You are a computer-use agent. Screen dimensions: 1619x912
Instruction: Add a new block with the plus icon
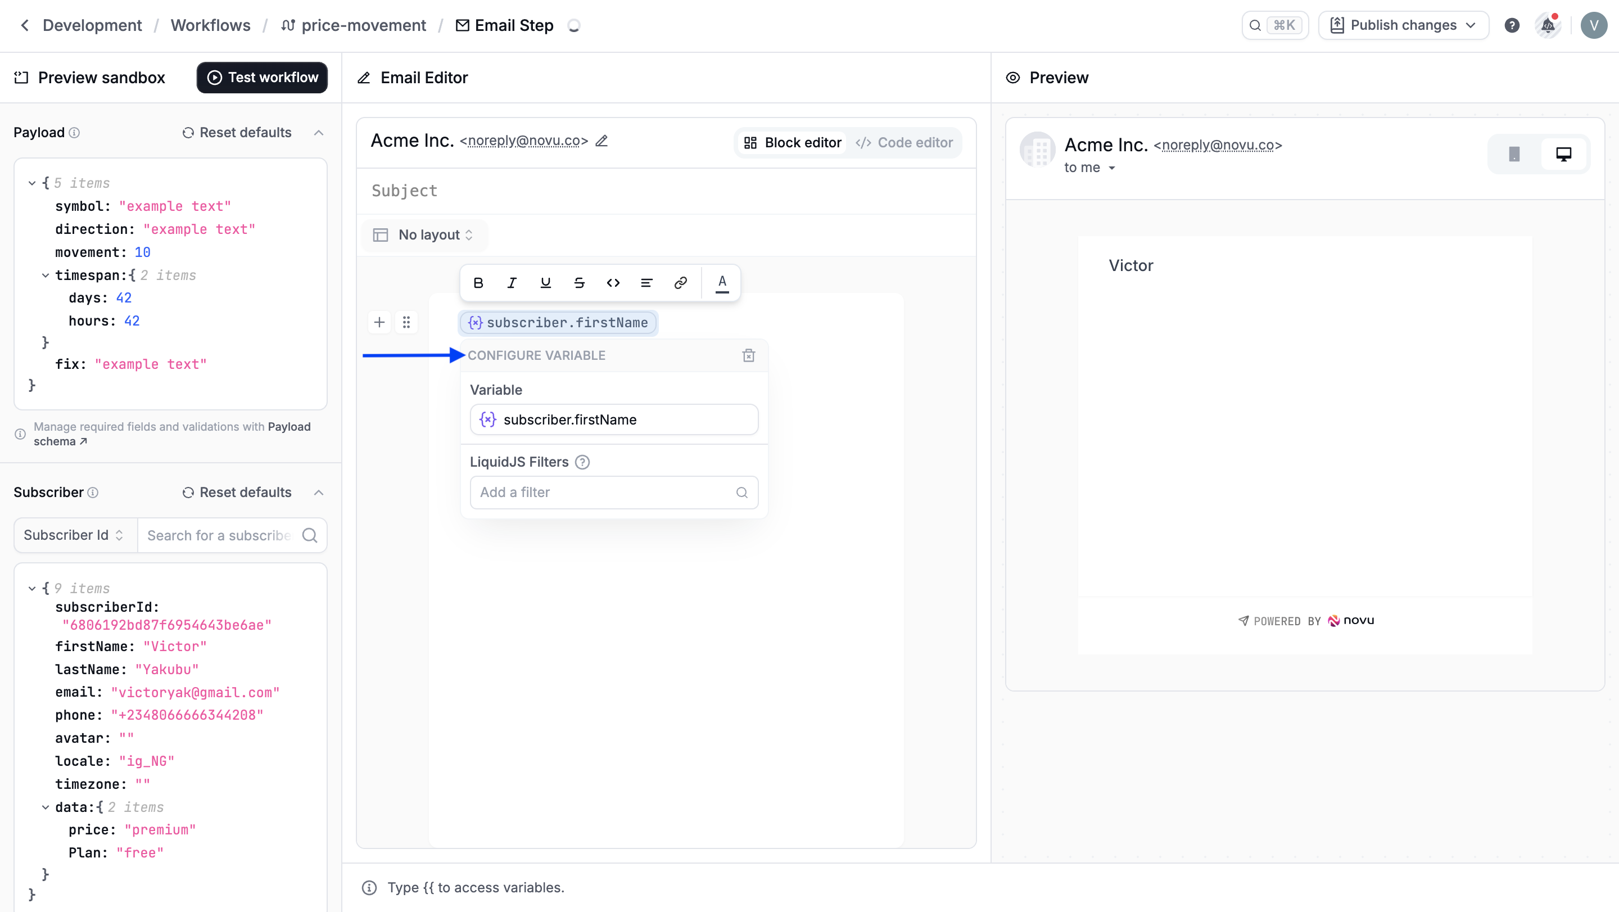point(379,322)
